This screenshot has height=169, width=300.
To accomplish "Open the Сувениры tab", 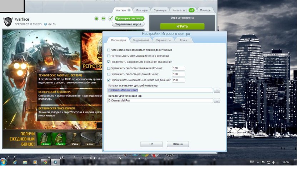I will 160,10.
